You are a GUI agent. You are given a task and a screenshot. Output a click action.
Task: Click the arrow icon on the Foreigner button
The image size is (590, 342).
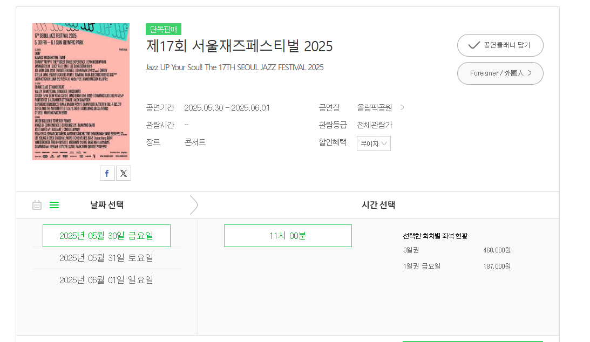pos(530,73)
